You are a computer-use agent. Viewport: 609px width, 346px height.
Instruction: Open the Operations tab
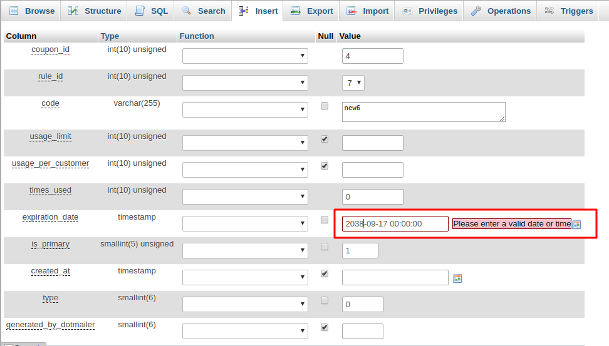pos(500,11)
